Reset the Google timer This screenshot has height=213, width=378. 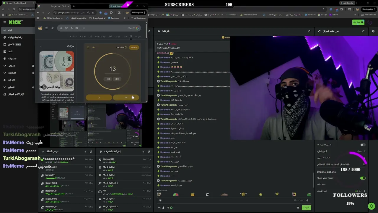pyautogui.click(x=99, y=97)
